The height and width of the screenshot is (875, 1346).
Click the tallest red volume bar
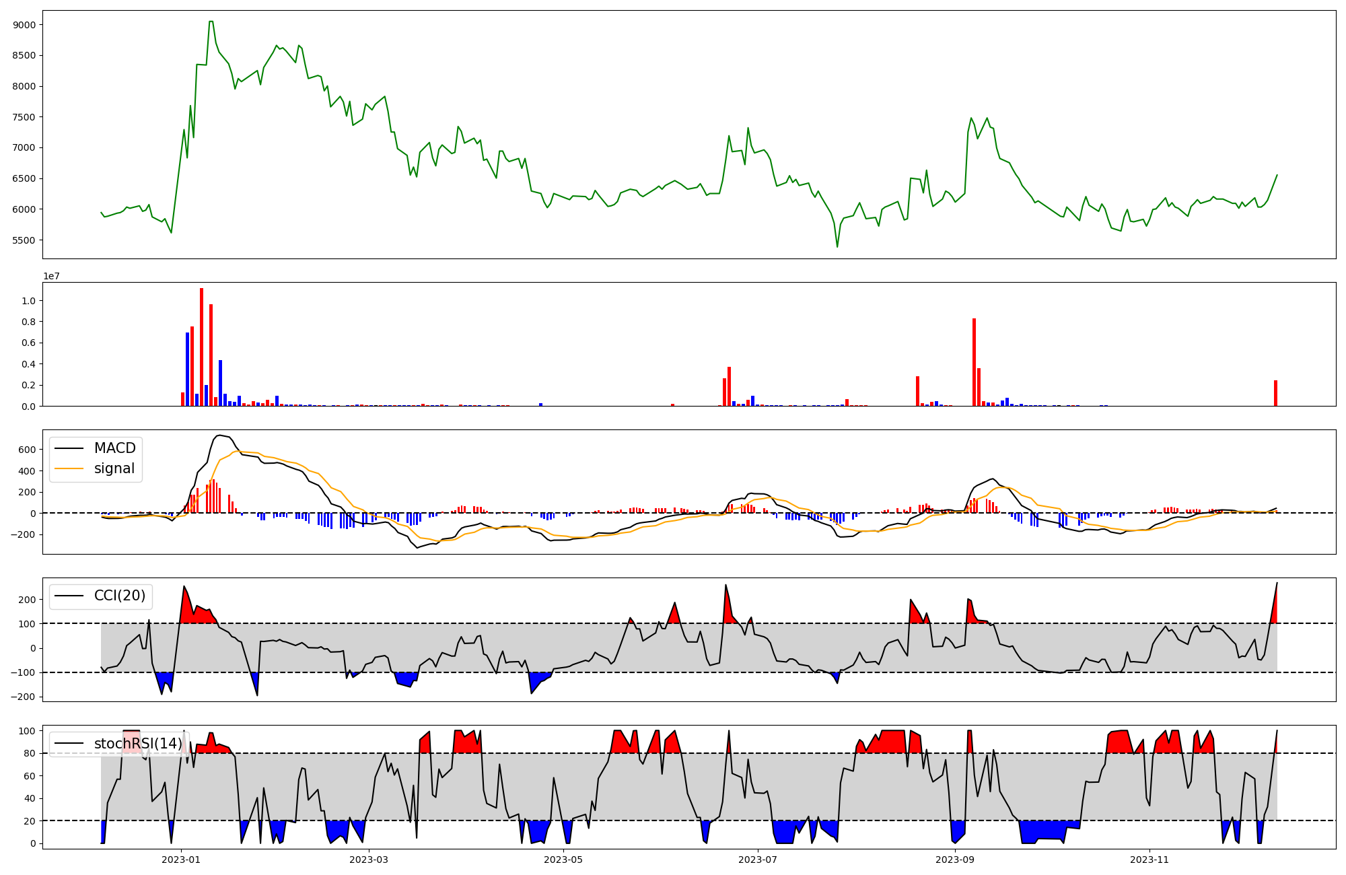click(x=201, y=347)
